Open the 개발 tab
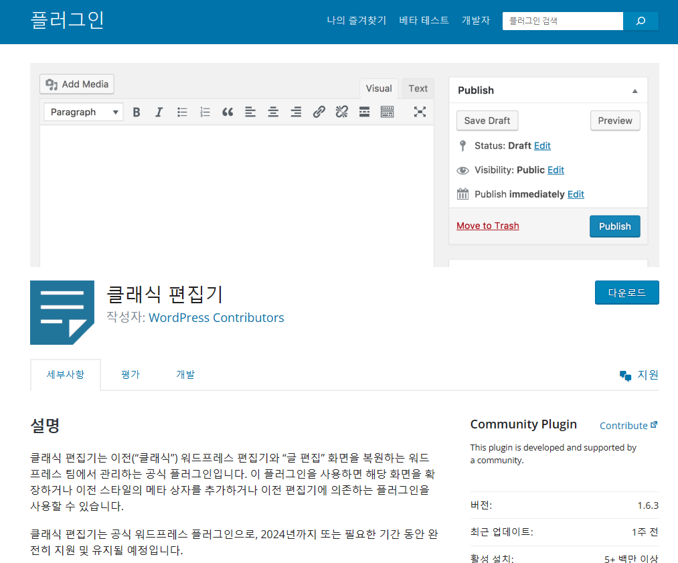The image size is (678, 563). tap(185, 374)
